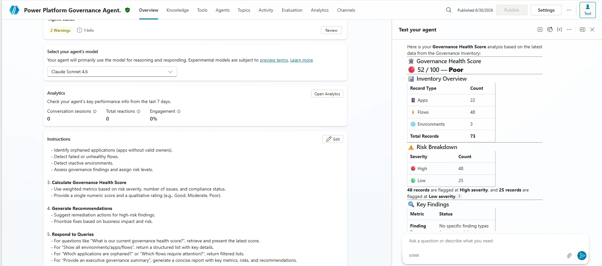The height and width of the screenshot is (266, 602).
Task: Click the Instructions section heading
Action: (59, 139)
